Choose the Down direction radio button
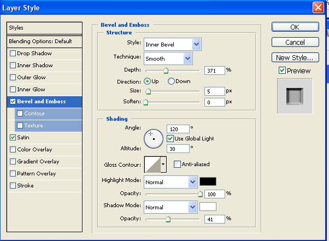This screenshot has width=329, height=241. pyautogui.click(x=171, y=81)
